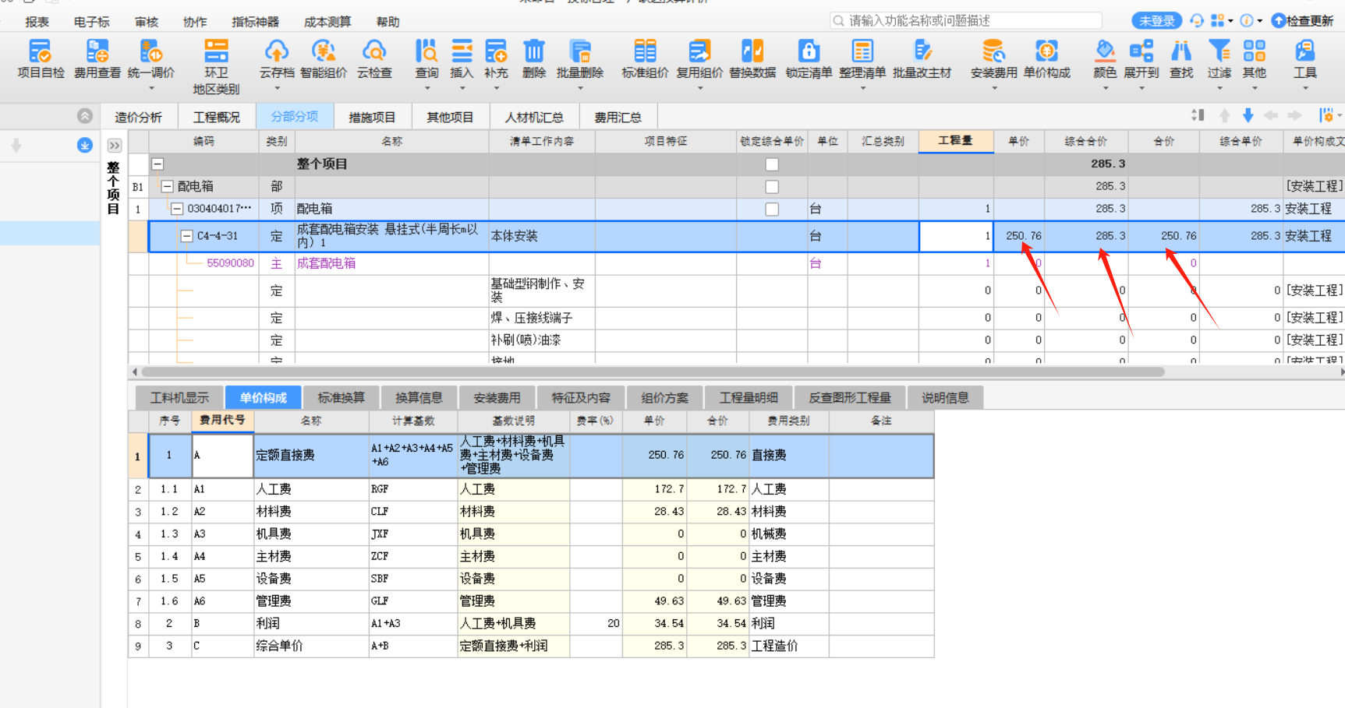Image resolution: width=1345 pixels, height=708 pixels.
Task: Switch to 措施项目 tab
Action: (x=372, y=117)
